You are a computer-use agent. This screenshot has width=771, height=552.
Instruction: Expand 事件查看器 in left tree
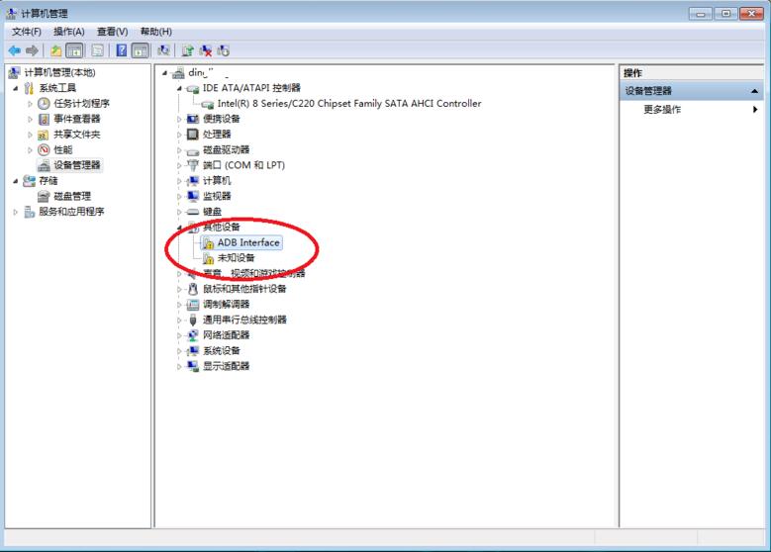30,119
